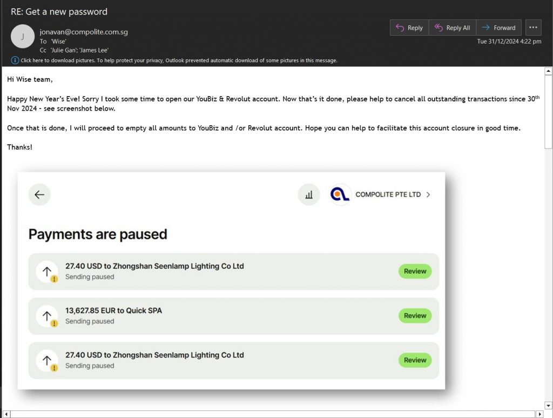Click the 'Hi Wise team,' greeting line
The height and width of the screenshot is (418, 553).
pos(30,79)
